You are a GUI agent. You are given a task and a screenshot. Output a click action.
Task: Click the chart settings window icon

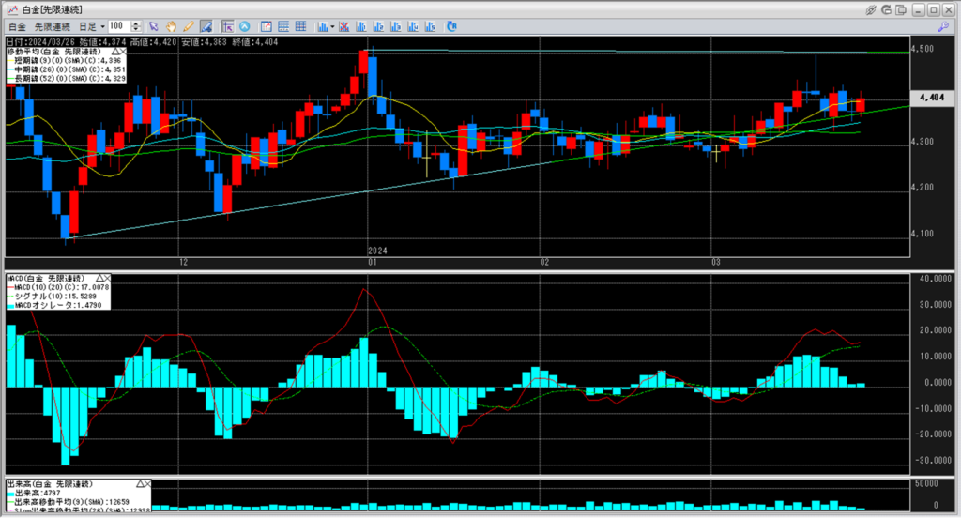pyautogui.click(x=265, y=26)
